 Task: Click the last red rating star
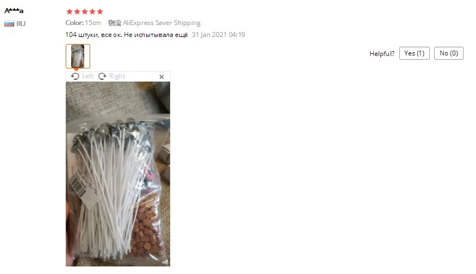tap(100, 11)
